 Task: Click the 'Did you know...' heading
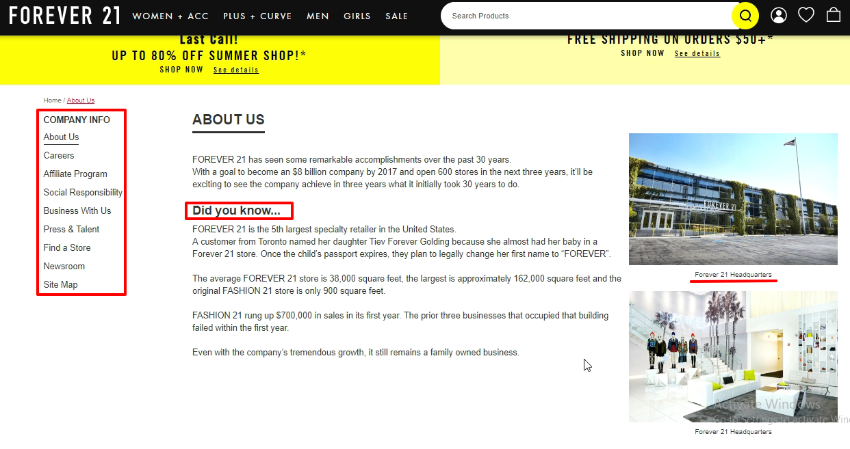(x=236, y=210)
